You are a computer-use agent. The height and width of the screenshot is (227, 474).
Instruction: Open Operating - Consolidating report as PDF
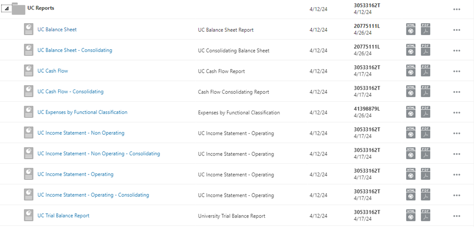[425, 195]
